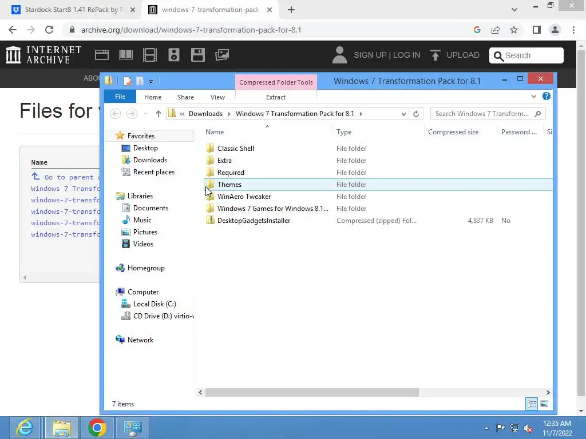The height and width of the screenshot is (439, 586).
Task: Sort by Name column header
Action: (215, 132)
